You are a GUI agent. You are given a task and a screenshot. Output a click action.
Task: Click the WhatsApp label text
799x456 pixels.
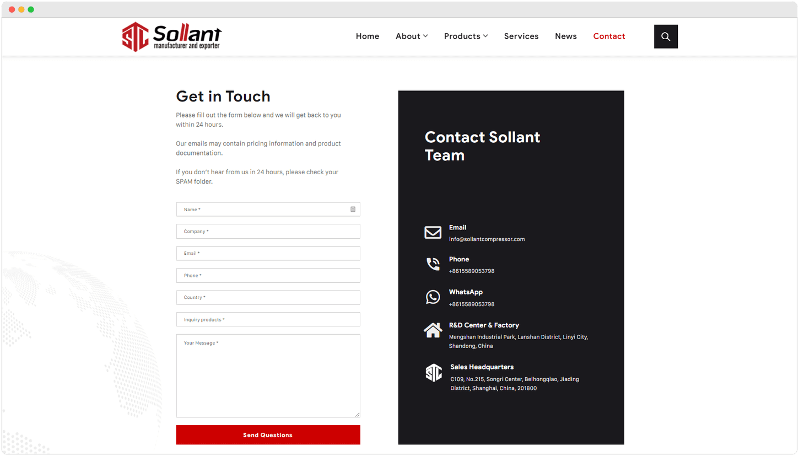tap(466, 292)
